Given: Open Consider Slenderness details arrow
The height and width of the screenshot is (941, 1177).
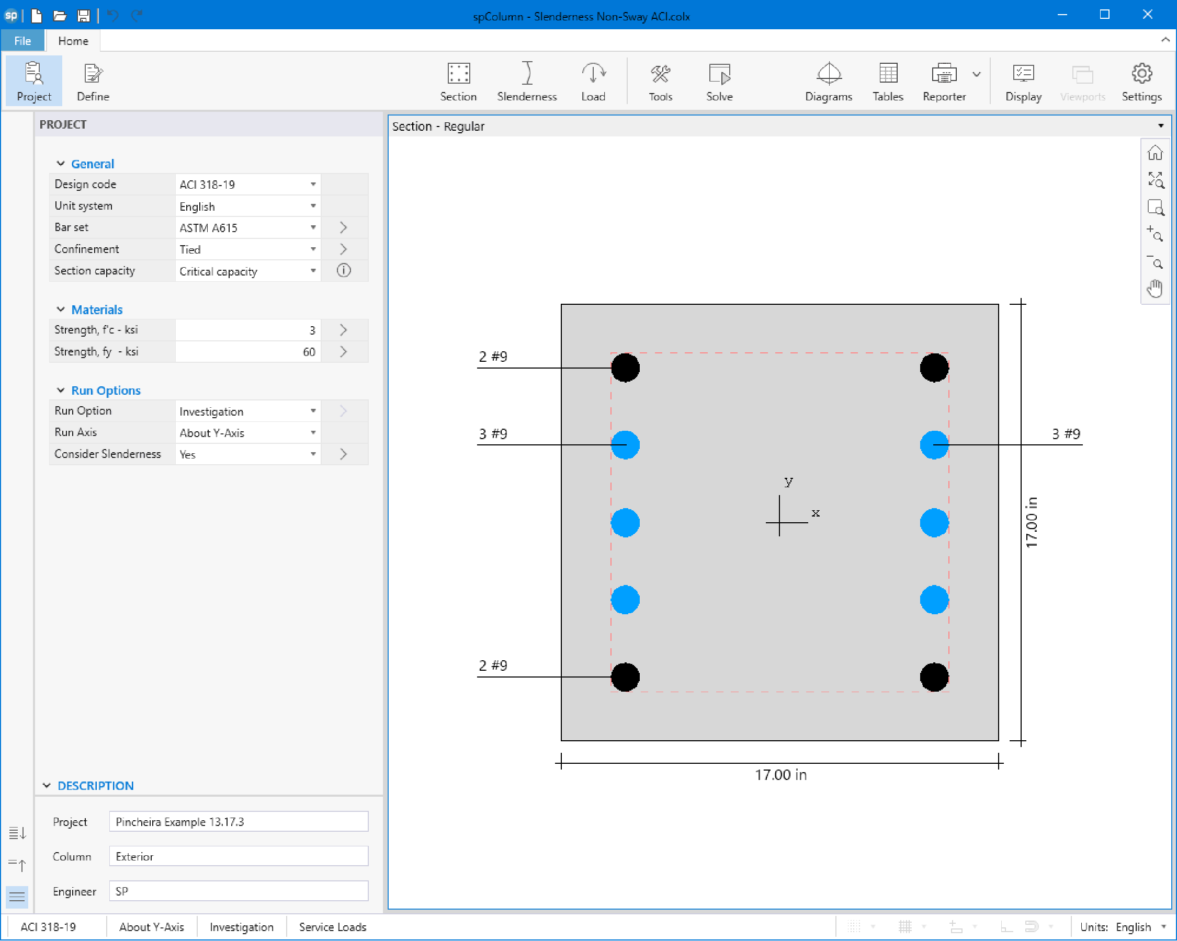Looking at the screenshot, I should 343,454.
